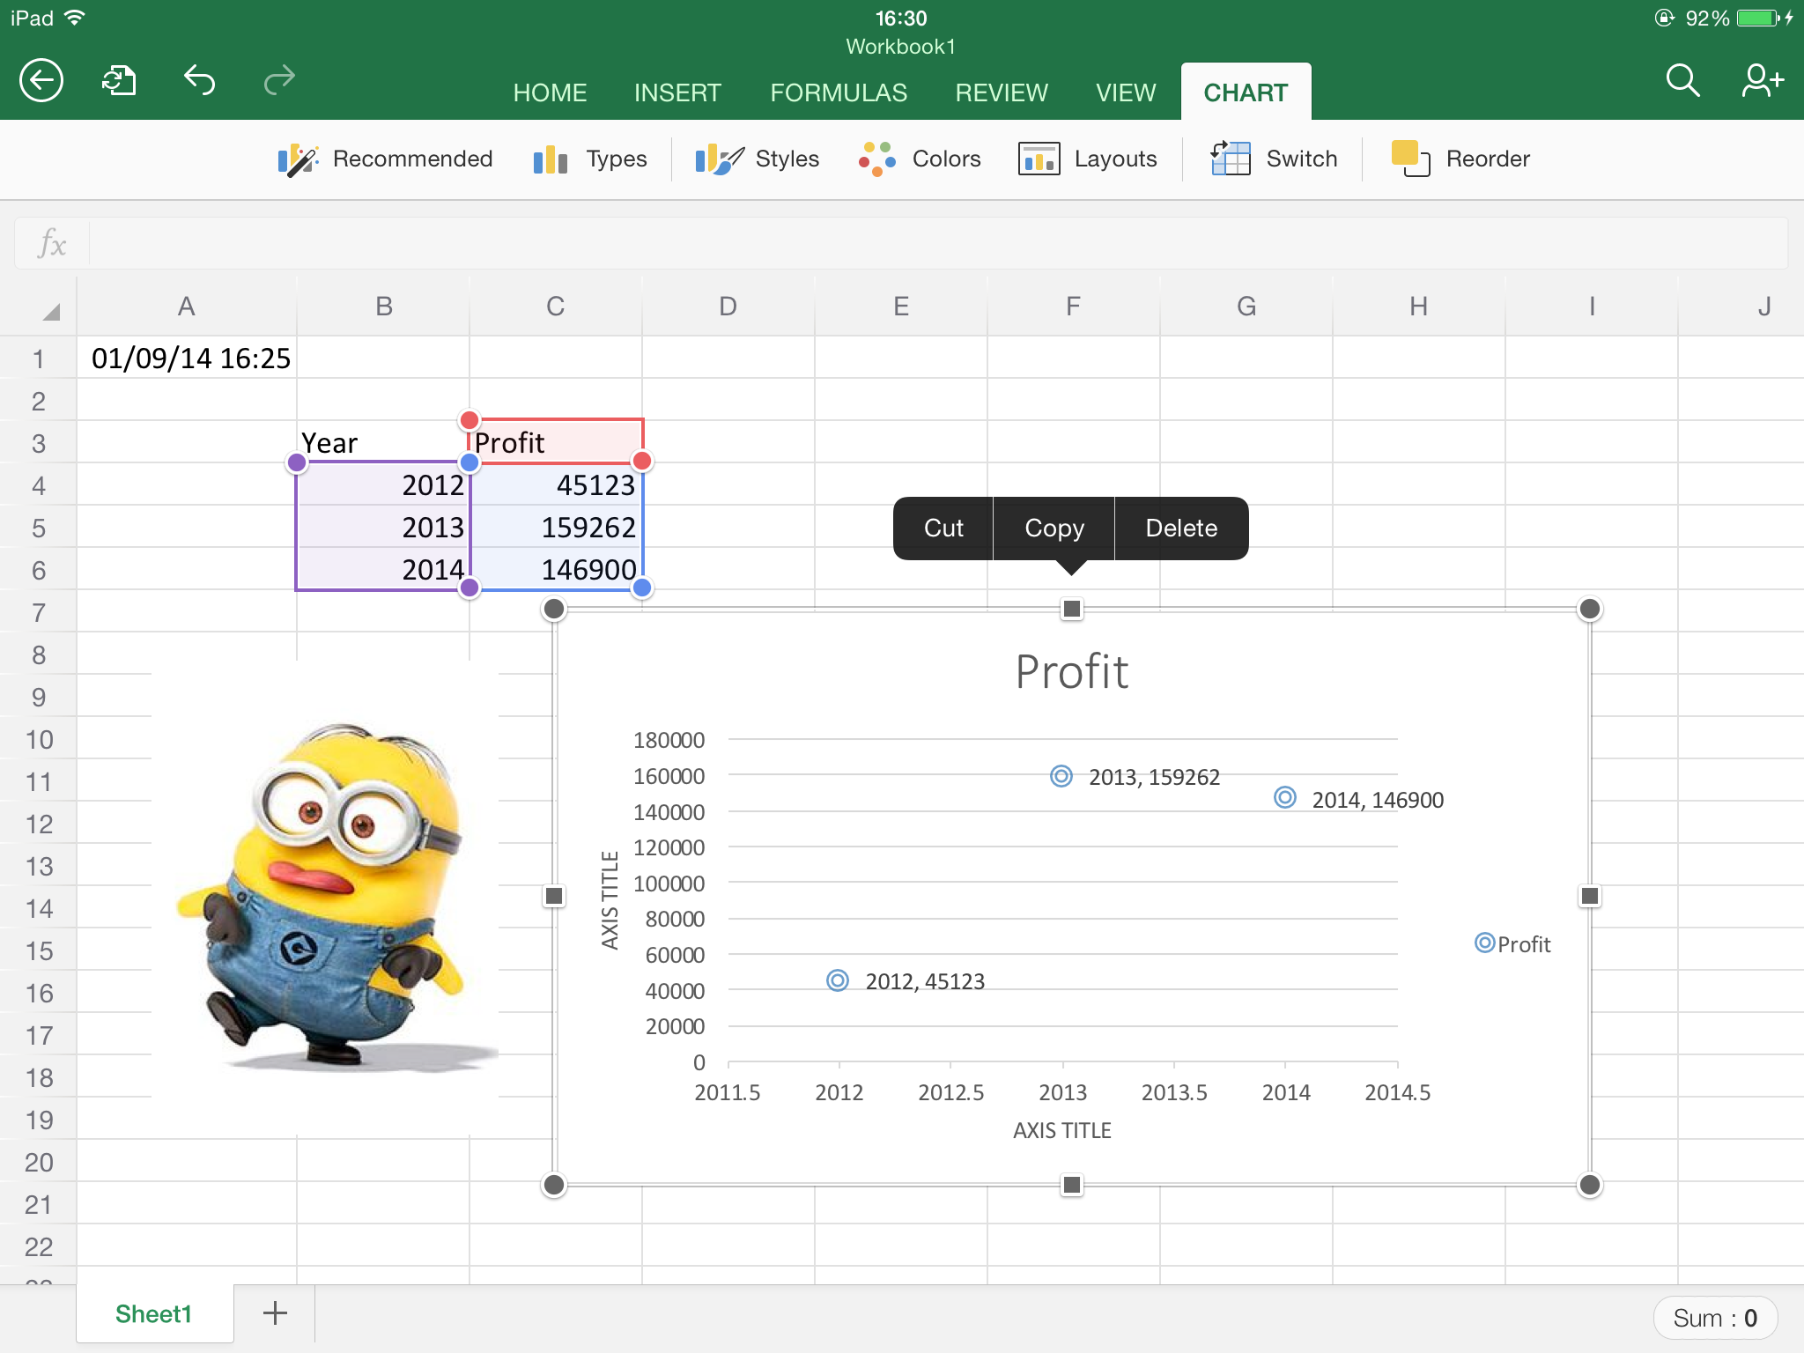Click cell containing 159262
This screenshot has width=1804, height=1353.
coord(556,527)
